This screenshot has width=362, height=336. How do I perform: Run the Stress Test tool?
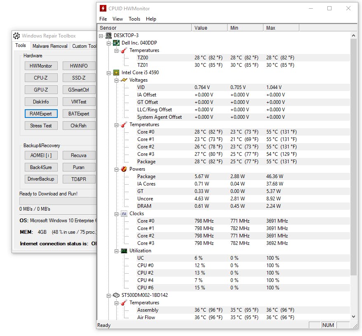tap(41, 126)
